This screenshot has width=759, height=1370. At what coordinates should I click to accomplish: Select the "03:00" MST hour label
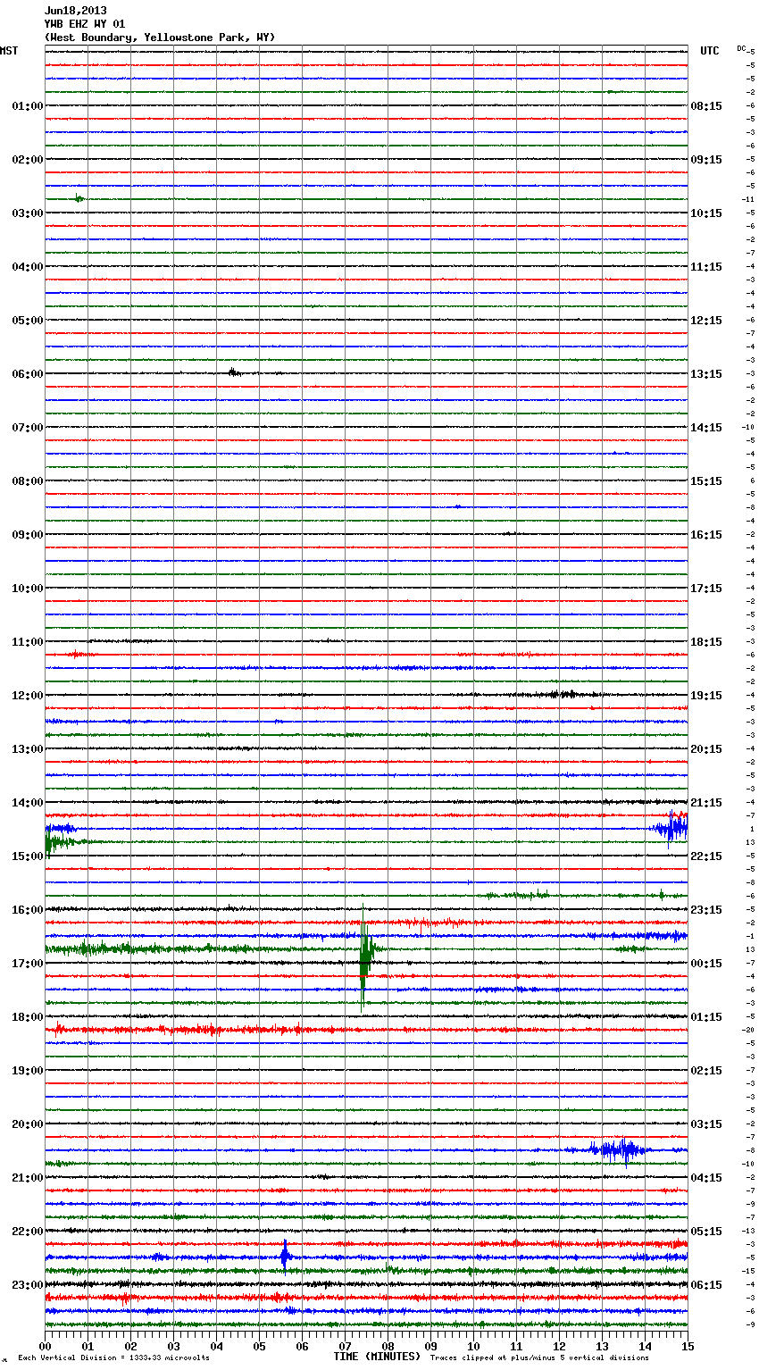coord(28,213)
